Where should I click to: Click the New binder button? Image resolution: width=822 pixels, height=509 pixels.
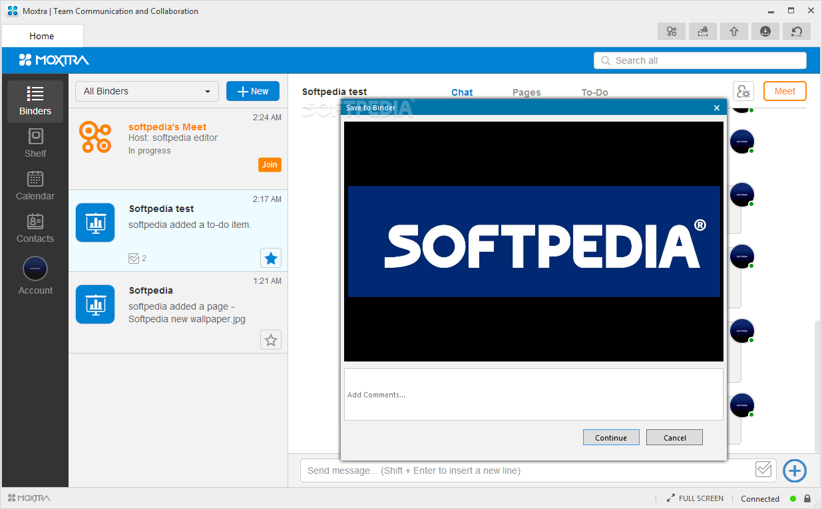click(253, 91)
